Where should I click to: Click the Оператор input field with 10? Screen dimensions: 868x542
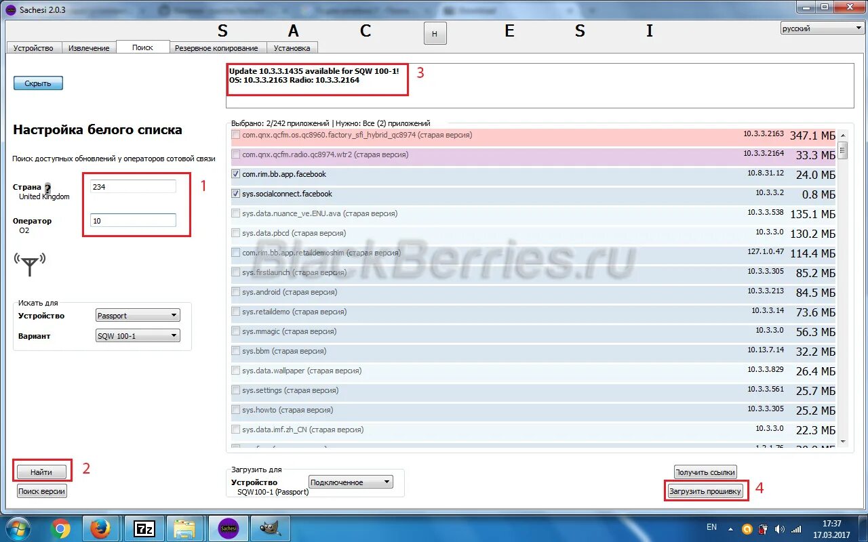(x=133, y=220)
